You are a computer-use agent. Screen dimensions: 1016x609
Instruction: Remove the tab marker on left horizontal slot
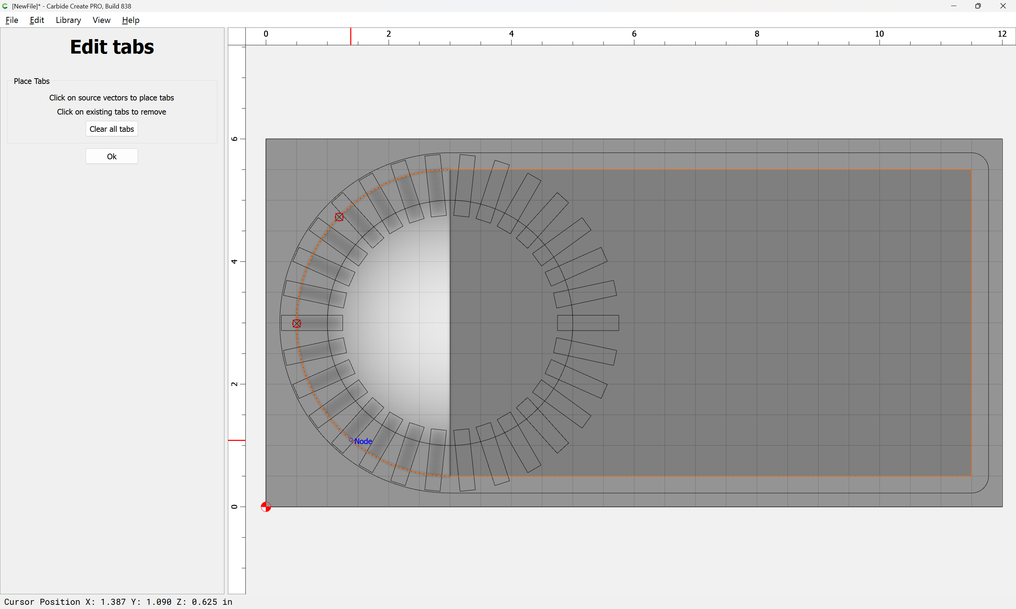pyautogui.click(x=296, y=324)
